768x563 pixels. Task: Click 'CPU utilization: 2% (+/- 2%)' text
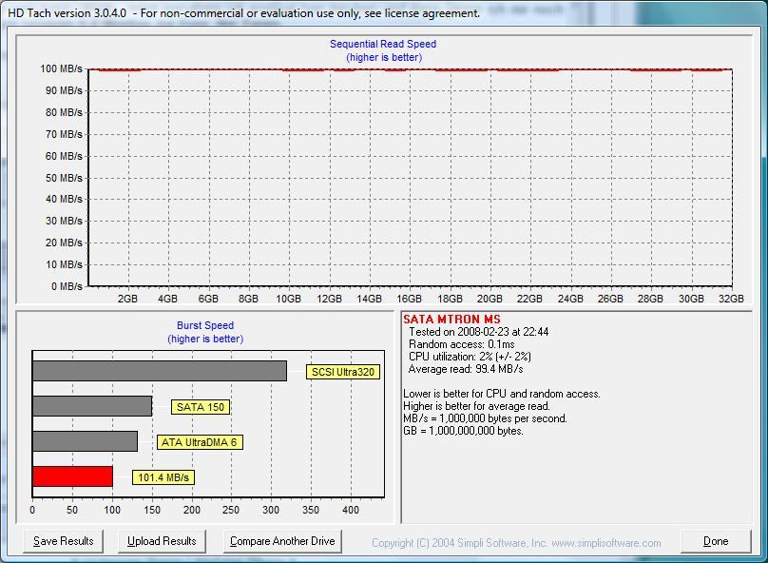470,357
